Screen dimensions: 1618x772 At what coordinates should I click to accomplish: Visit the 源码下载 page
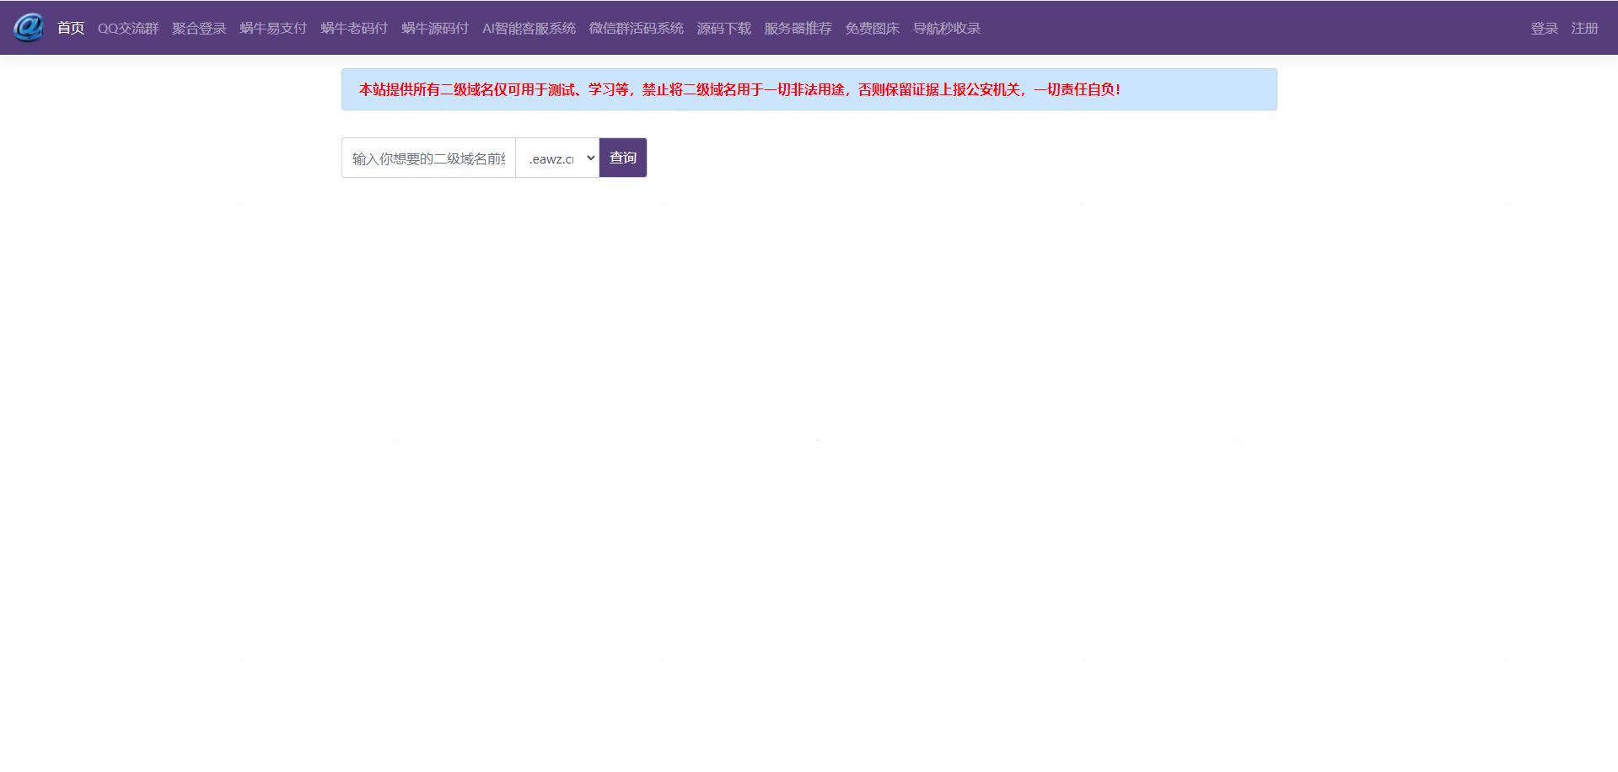pos(723,29)
